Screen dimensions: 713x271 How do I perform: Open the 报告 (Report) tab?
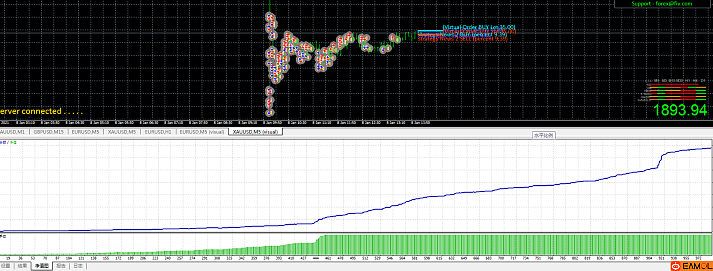click(x=61, y=266)
